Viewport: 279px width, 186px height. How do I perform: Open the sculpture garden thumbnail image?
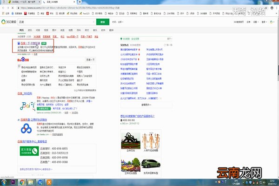tap(131, 140)
